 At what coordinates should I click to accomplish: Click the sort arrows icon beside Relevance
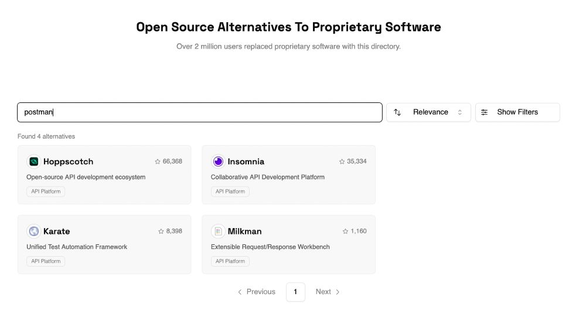[397, 112]
